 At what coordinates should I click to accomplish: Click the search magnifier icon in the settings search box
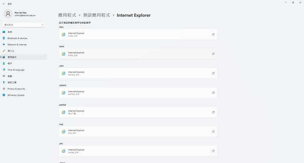43,25
